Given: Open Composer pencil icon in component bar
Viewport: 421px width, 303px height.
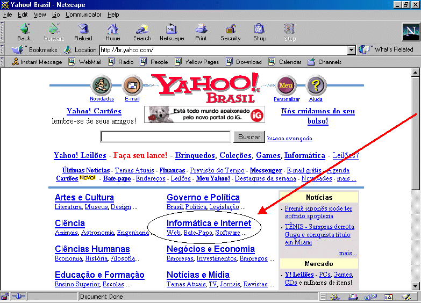Looking at the screenshot, I should click(406, 297).
